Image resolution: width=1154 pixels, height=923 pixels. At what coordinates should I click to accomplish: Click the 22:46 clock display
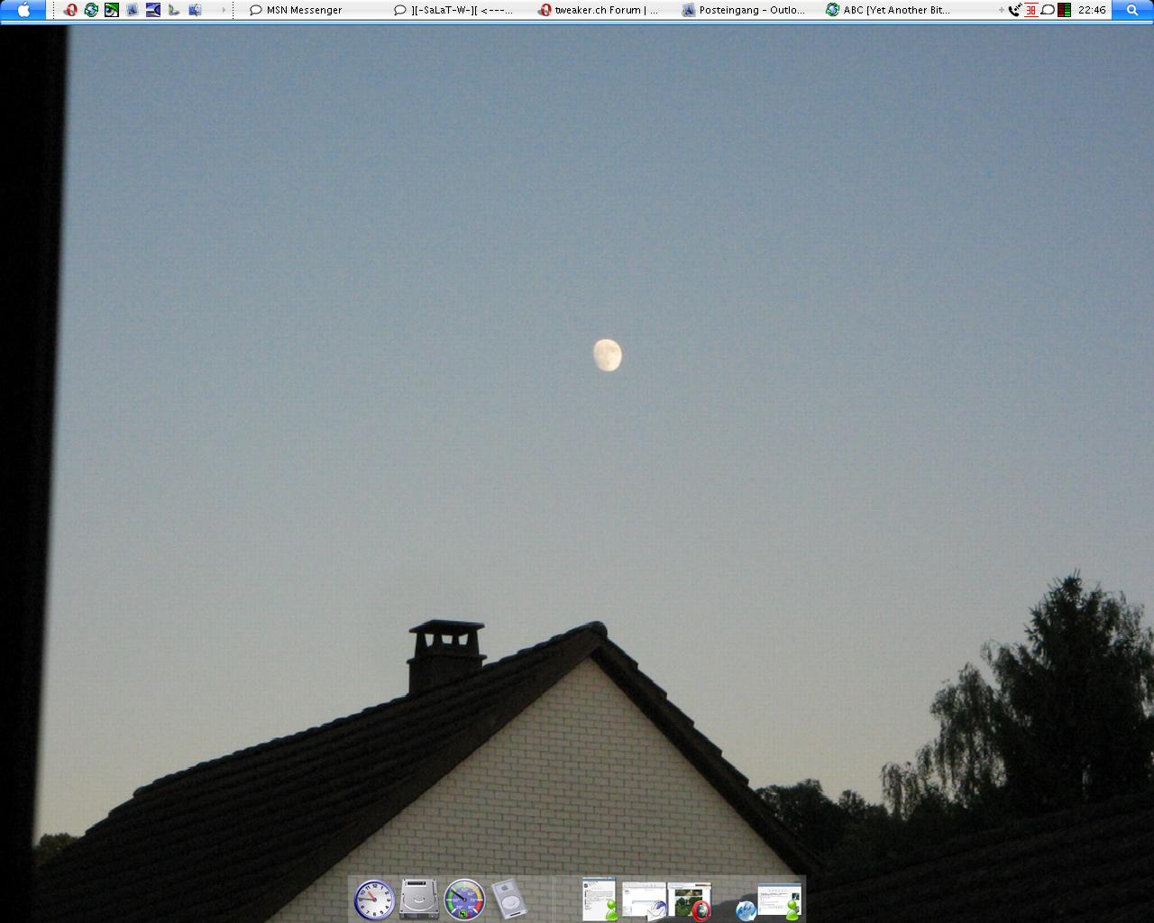[1092, 10]
